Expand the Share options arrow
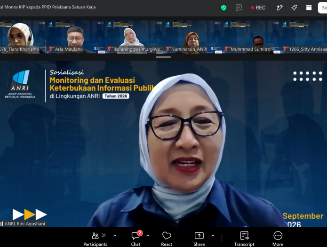The height and width of the screenshot is (247, 327). pos(213,236)
